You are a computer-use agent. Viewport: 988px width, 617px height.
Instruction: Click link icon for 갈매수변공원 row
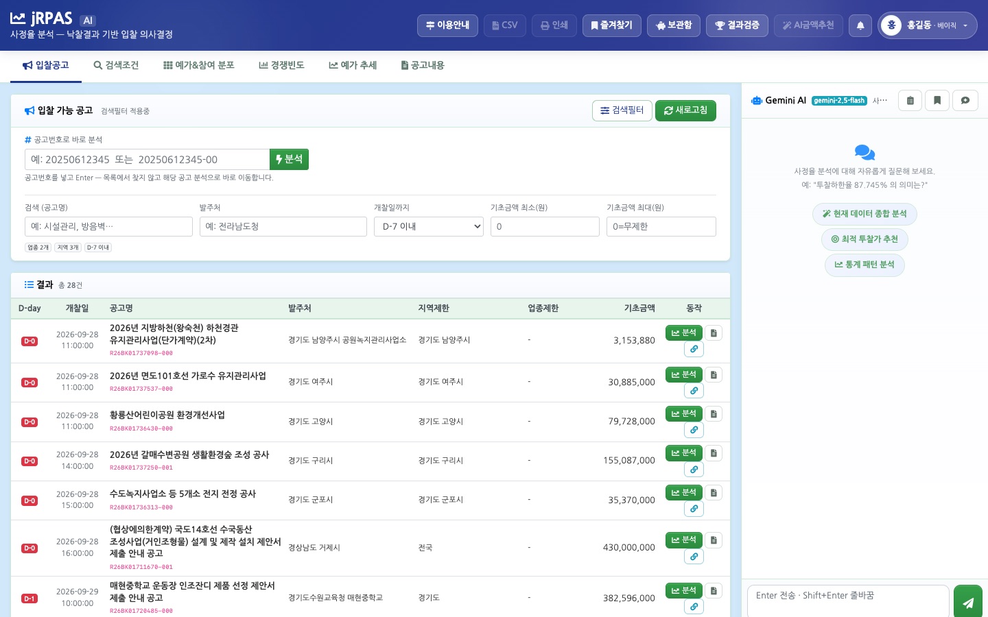tap(694, 470)
